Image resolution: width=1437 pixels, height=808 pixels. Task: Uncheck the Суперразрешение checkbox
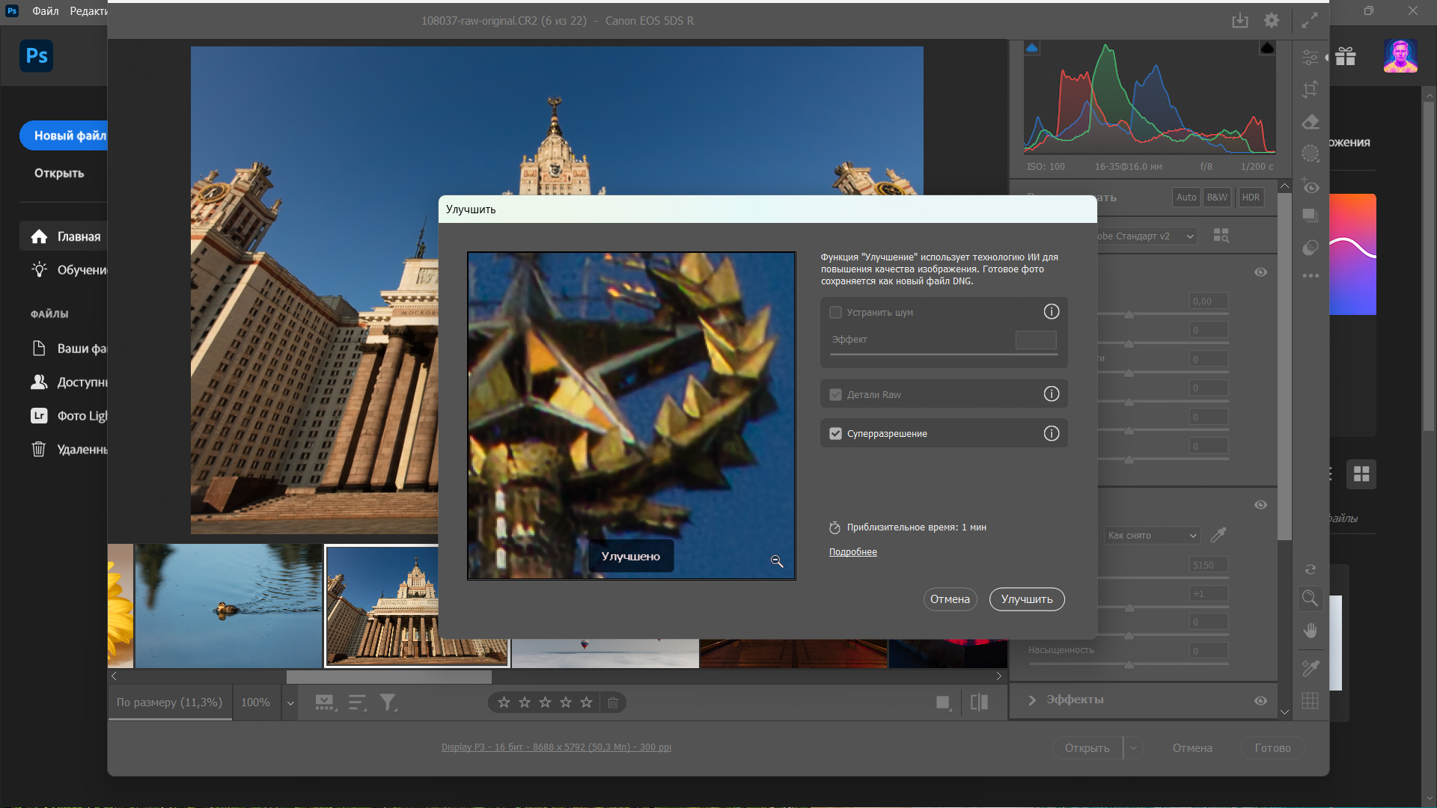(836, 434)
